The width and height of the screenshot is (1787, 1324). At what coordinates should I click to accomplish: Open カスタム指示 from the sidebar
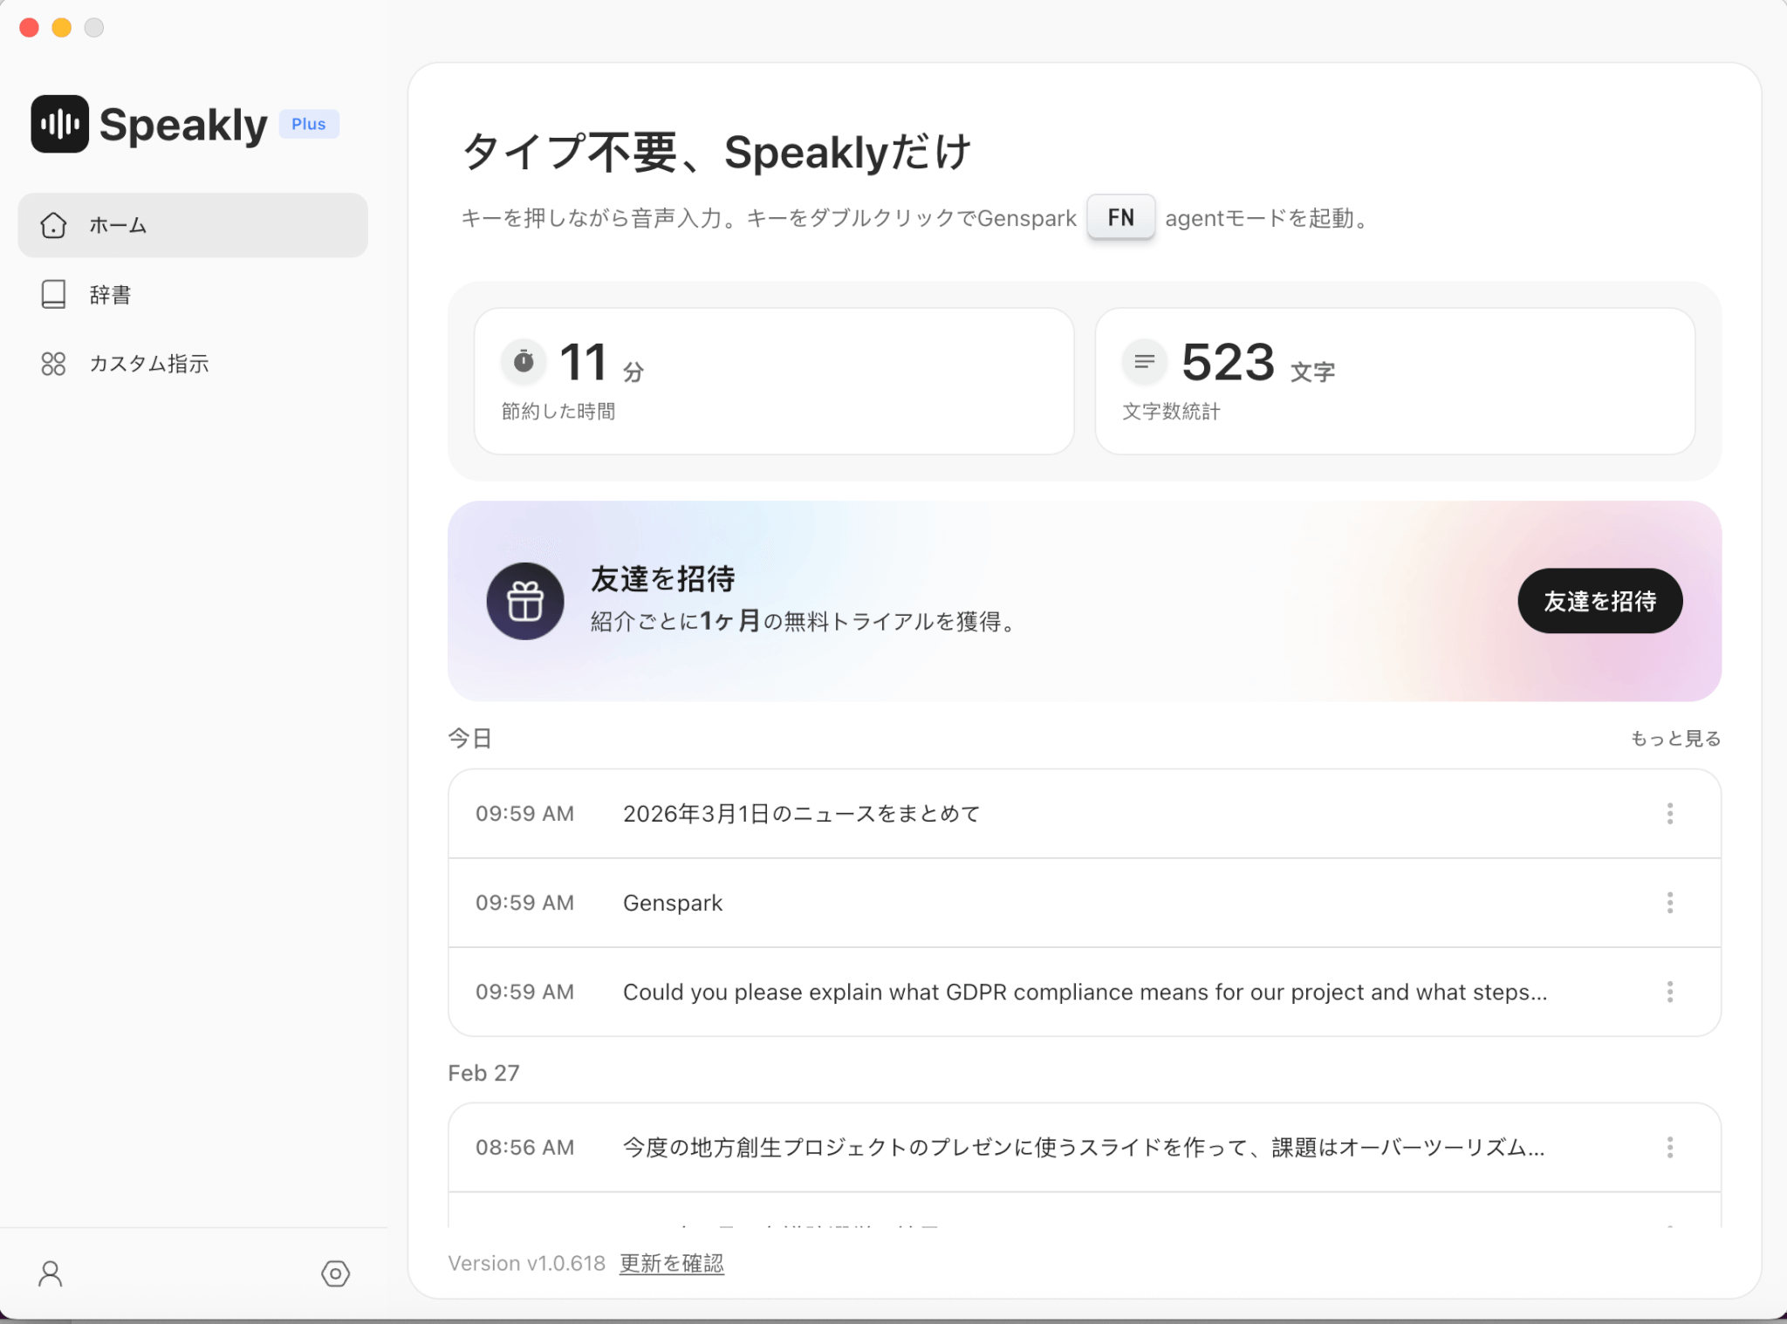pyautogui.click(x=148, y=364)
